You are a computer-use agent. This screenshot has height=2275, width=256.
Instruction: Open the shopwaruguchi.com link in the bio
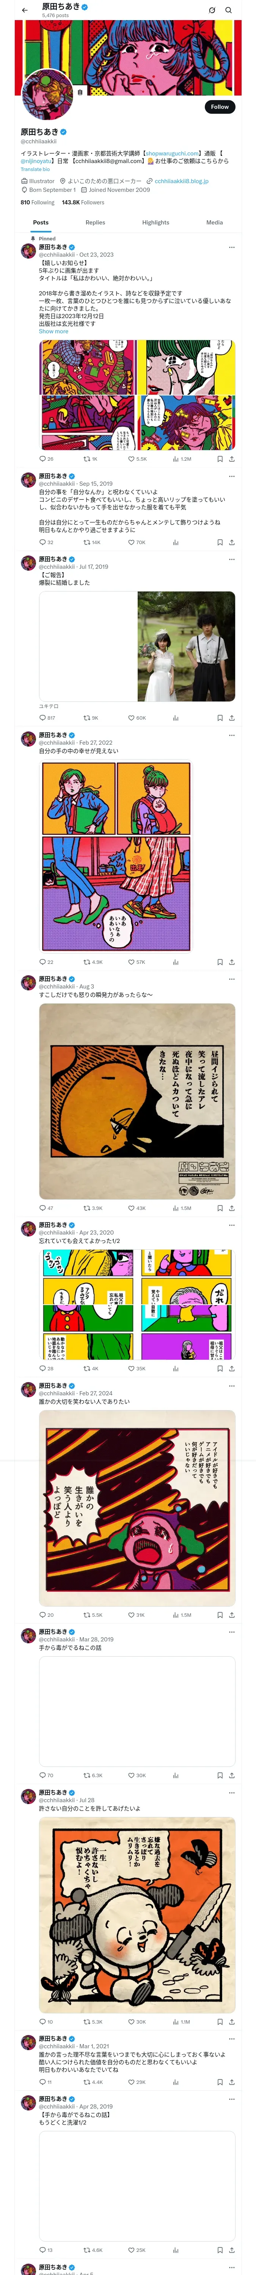172,154
